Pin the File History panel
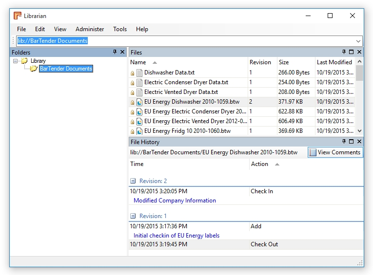 pyautogui.click(x=344, y=141)
